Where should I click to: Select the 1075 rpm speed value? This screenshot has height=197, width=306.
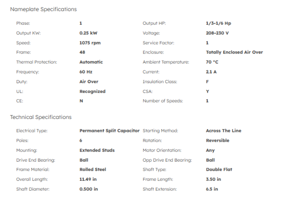pyautogui.click(x=90, y=43)
